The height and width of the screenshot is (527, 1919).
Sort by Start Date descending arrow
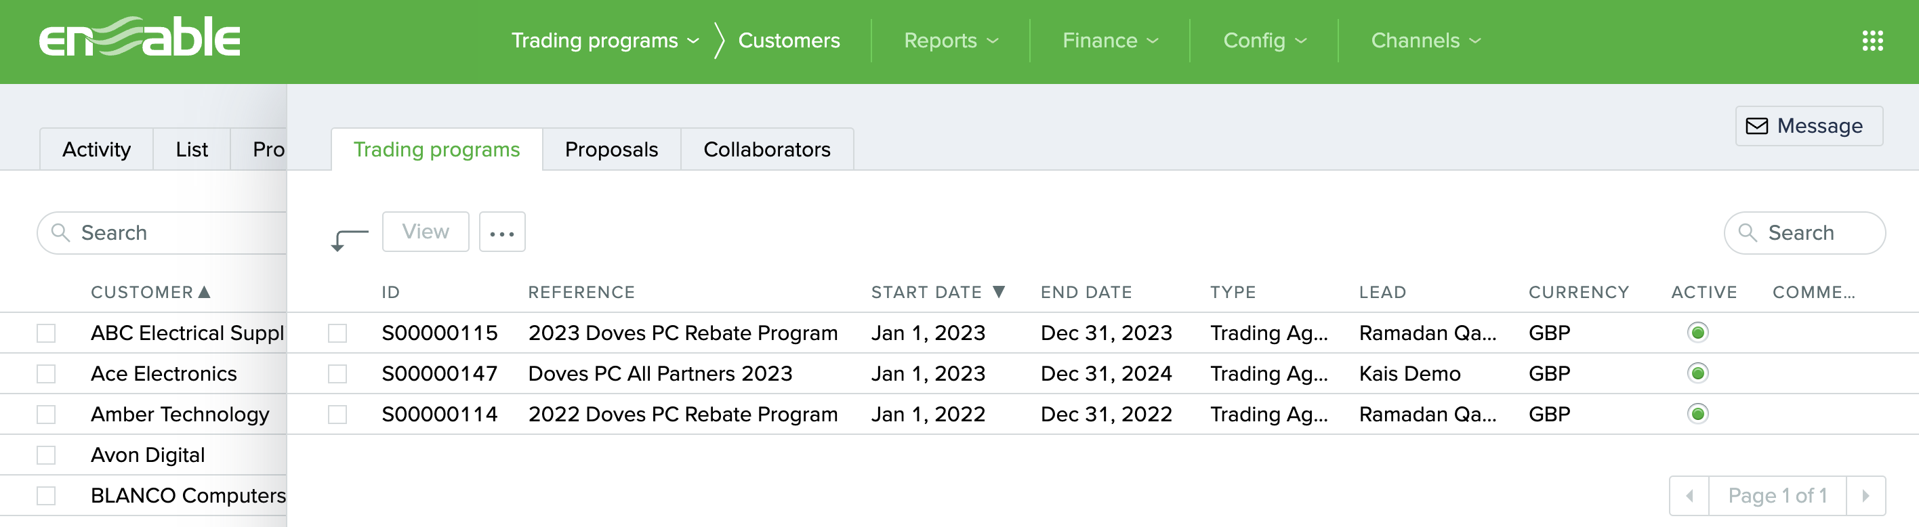999,292
